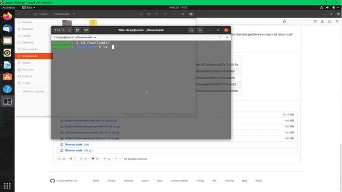Open the Docs link in GitHub footer

[160, 181]
